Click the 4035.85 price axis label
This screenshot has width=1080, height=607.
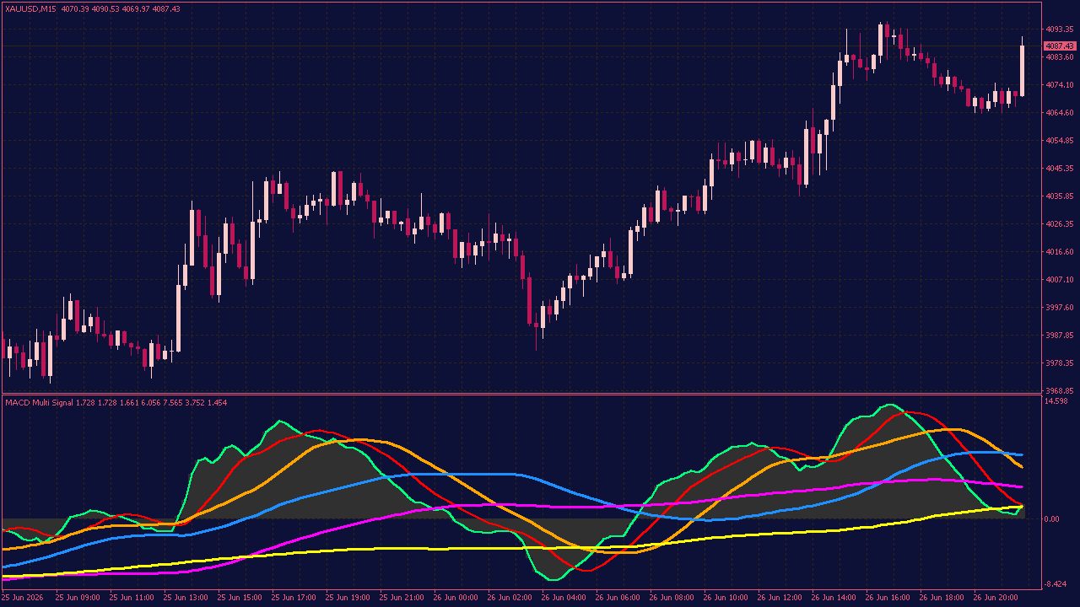pos(1059,196)
